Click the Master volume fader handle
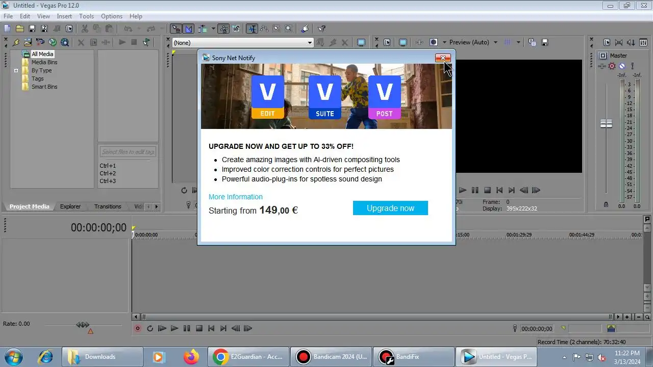Screen dimensions: 653x367 click(606, 123)
